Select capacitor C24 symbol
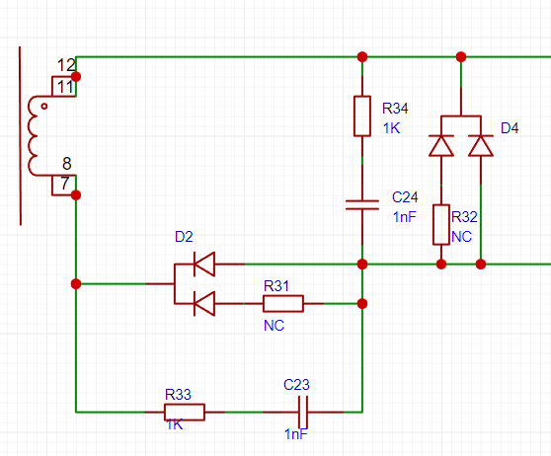This screenshot has width=551, height=456. point(362,205)
